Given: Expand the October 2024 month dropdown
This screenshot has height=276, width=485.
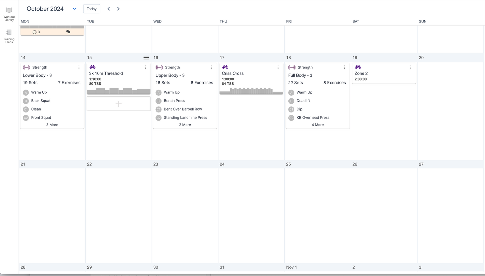Looking at the screenshot, I should point(75,9).
